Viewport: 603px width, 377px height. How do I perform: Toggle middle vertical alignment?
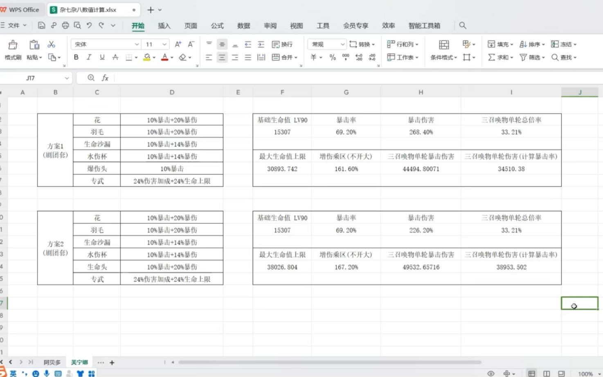tap(222, 44)
